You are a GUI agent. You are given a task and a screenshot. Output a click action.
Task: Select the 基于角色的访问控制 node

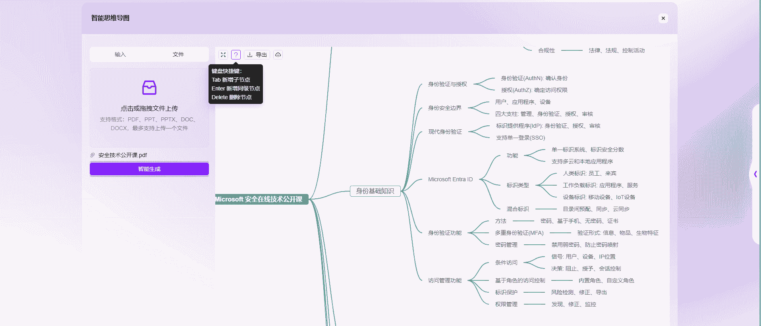[520, 280]
